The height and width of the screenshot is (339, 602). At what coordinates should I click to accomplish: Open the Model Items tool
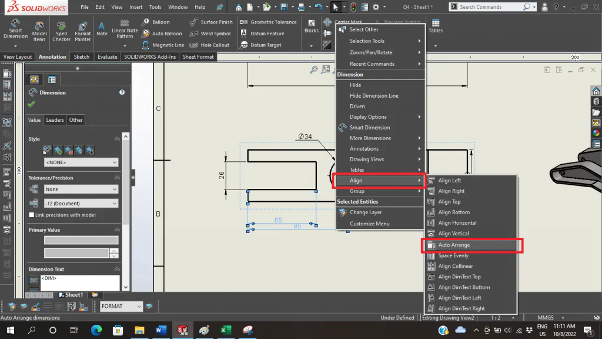[39, 31]
